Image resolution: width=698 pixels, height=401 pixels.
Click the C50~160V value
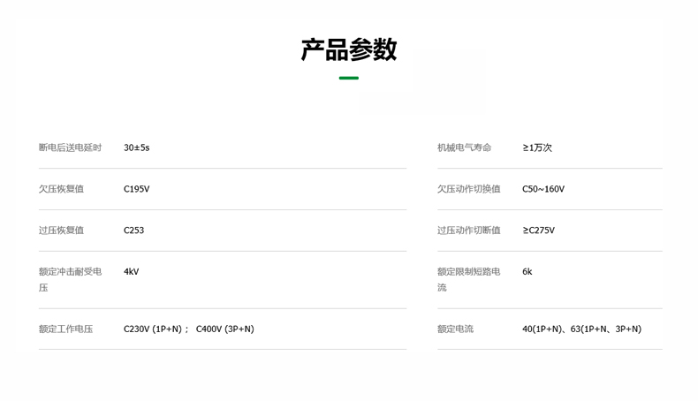542,189
